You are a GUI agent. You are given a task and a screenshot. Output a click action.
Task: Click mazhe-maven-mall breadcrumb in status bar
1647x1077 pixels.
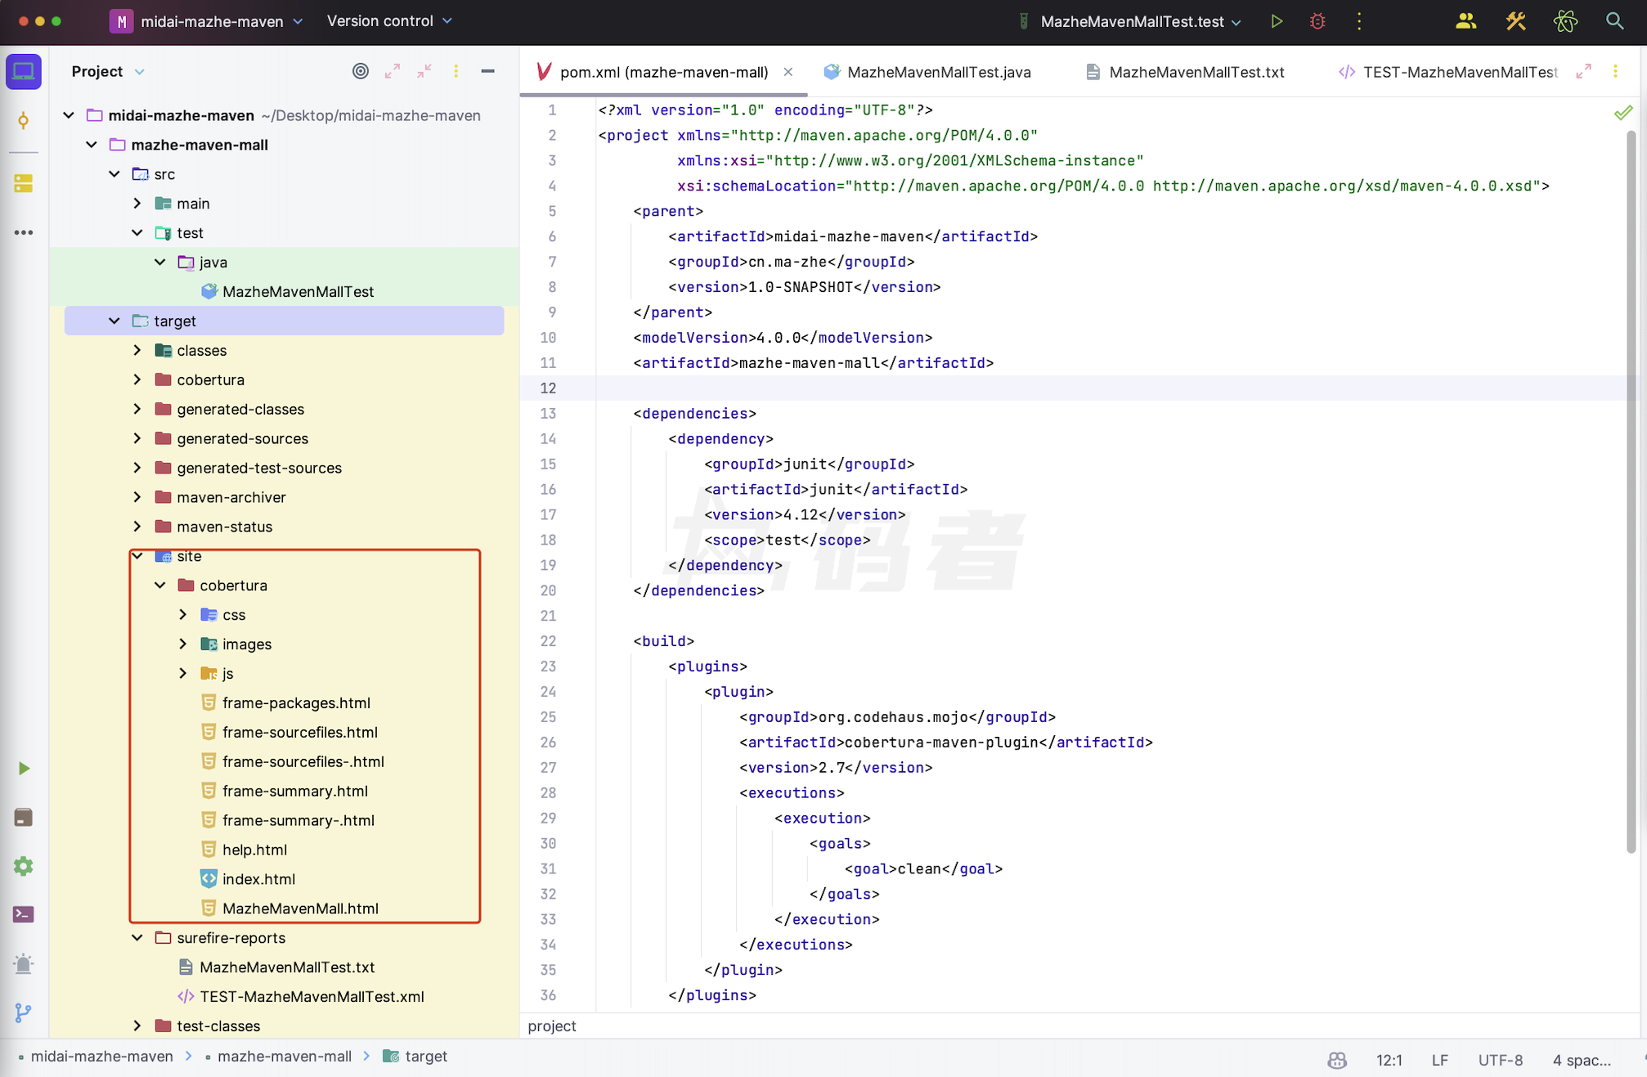point(284,1056)
